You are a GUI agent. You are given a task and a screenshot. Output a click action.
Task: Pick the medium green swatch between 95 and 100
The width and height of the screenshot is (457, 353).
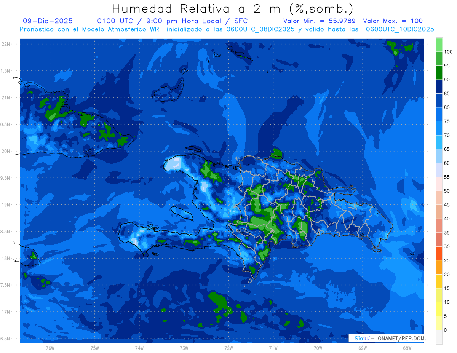coord(439,59)
